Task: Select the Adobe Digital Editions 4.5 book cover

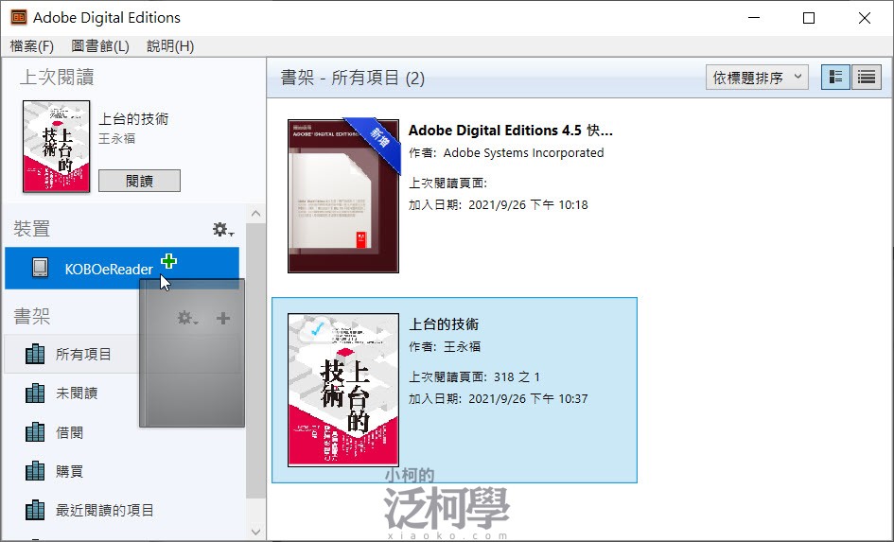Action: click(x=343, y=196)
